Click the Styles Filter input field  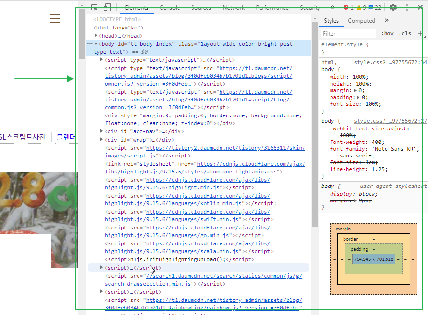click(x=348, y=34)
